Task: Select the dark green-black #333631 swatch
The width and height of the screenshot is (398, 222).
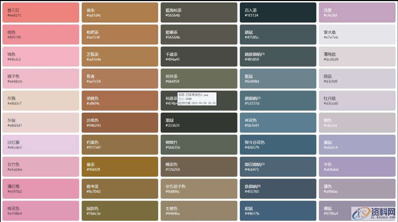Action: 199,122
